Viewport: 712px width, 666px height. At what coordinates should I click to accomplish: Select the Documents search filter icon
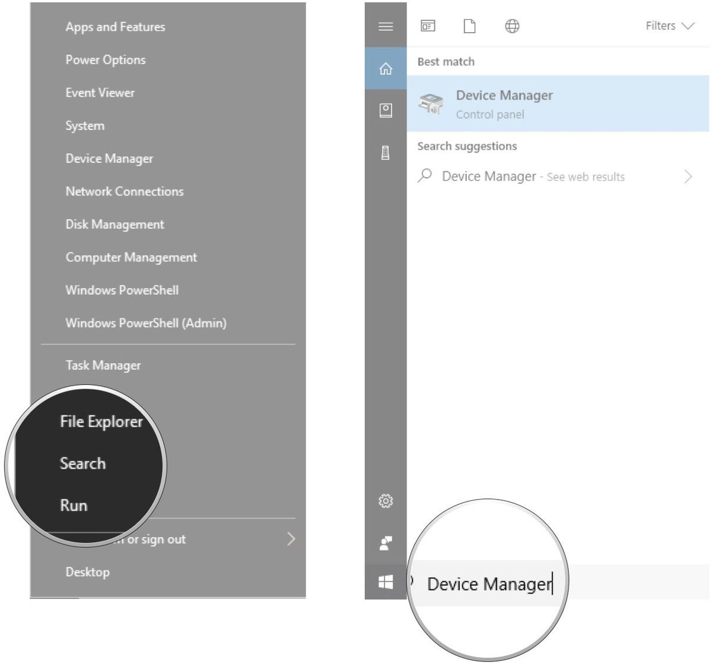coord(469,26)
